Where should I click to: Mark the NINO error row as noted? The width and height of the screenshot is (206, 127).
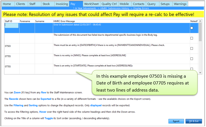click(192, 59)
